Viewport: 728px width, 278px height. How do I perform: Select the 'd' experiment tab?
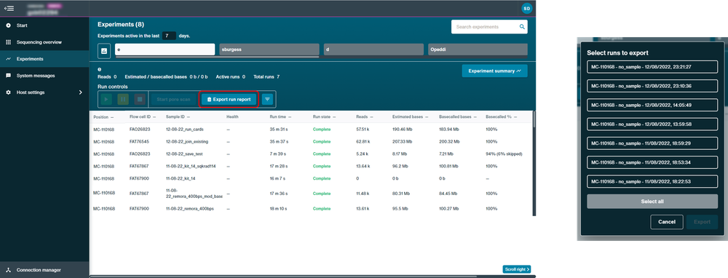[x=373, y=49]
